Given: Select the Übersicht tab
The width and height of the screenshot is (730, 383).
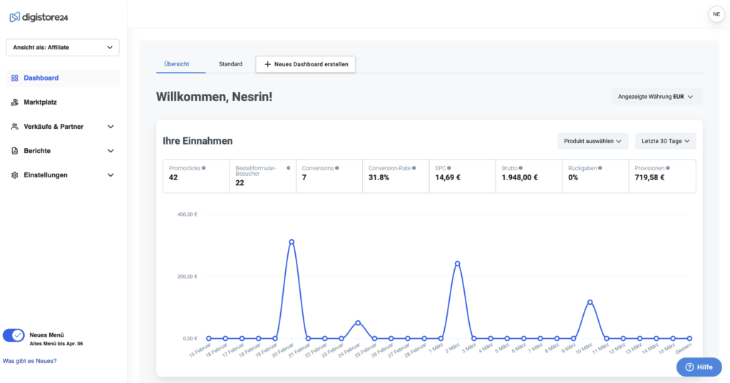Looking at the screenshot, I should (x=177, y=64).
